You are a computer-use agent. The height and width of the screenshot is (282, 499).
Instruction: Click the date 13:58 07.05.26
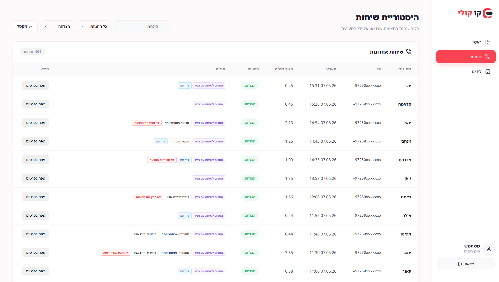point(323,178)
